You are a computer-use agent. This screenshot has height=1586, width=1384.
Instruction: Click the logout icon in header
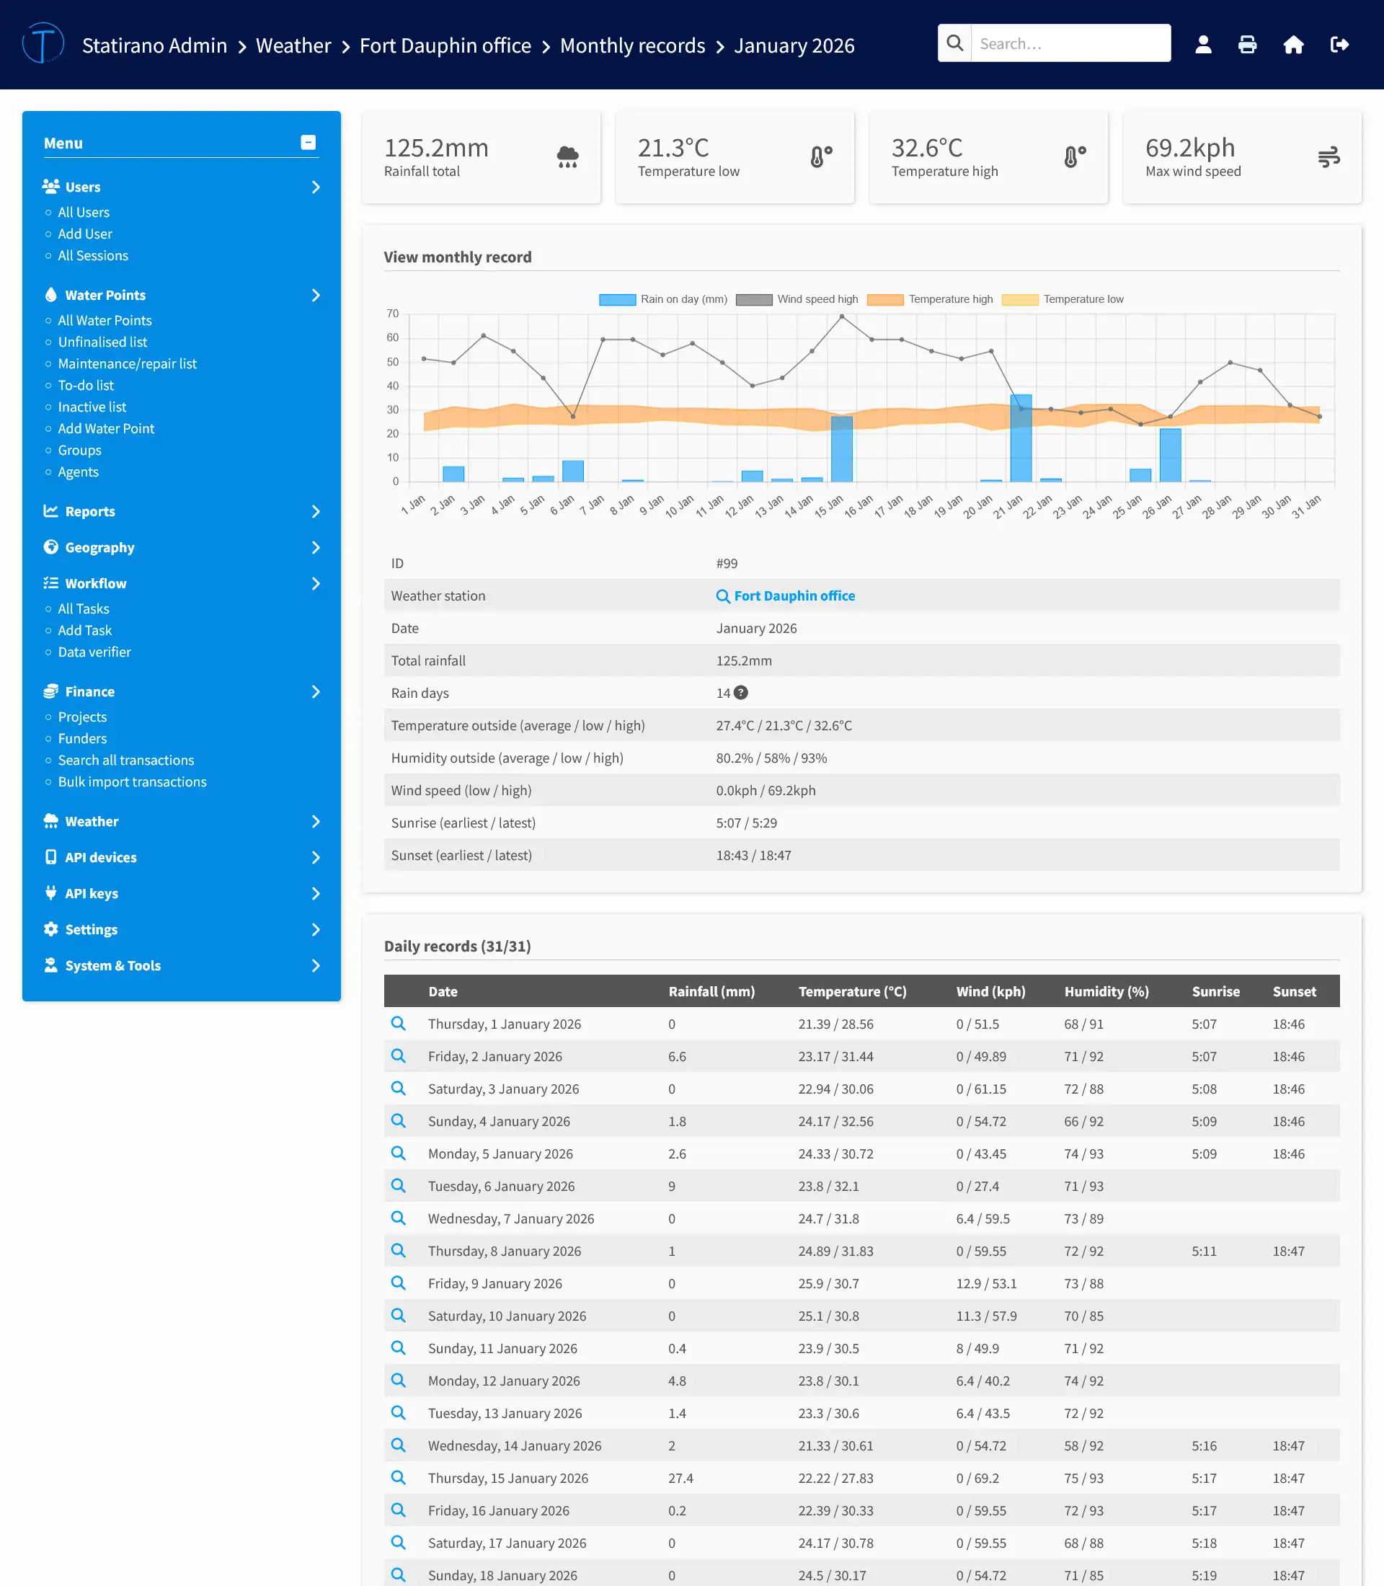pyautogui.click(x=1339, y=44)
